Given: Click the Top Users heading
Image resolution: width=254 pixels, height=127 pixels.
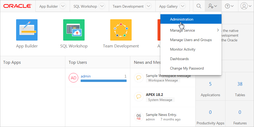Looking at the screenshot, I should pos(78,62).
